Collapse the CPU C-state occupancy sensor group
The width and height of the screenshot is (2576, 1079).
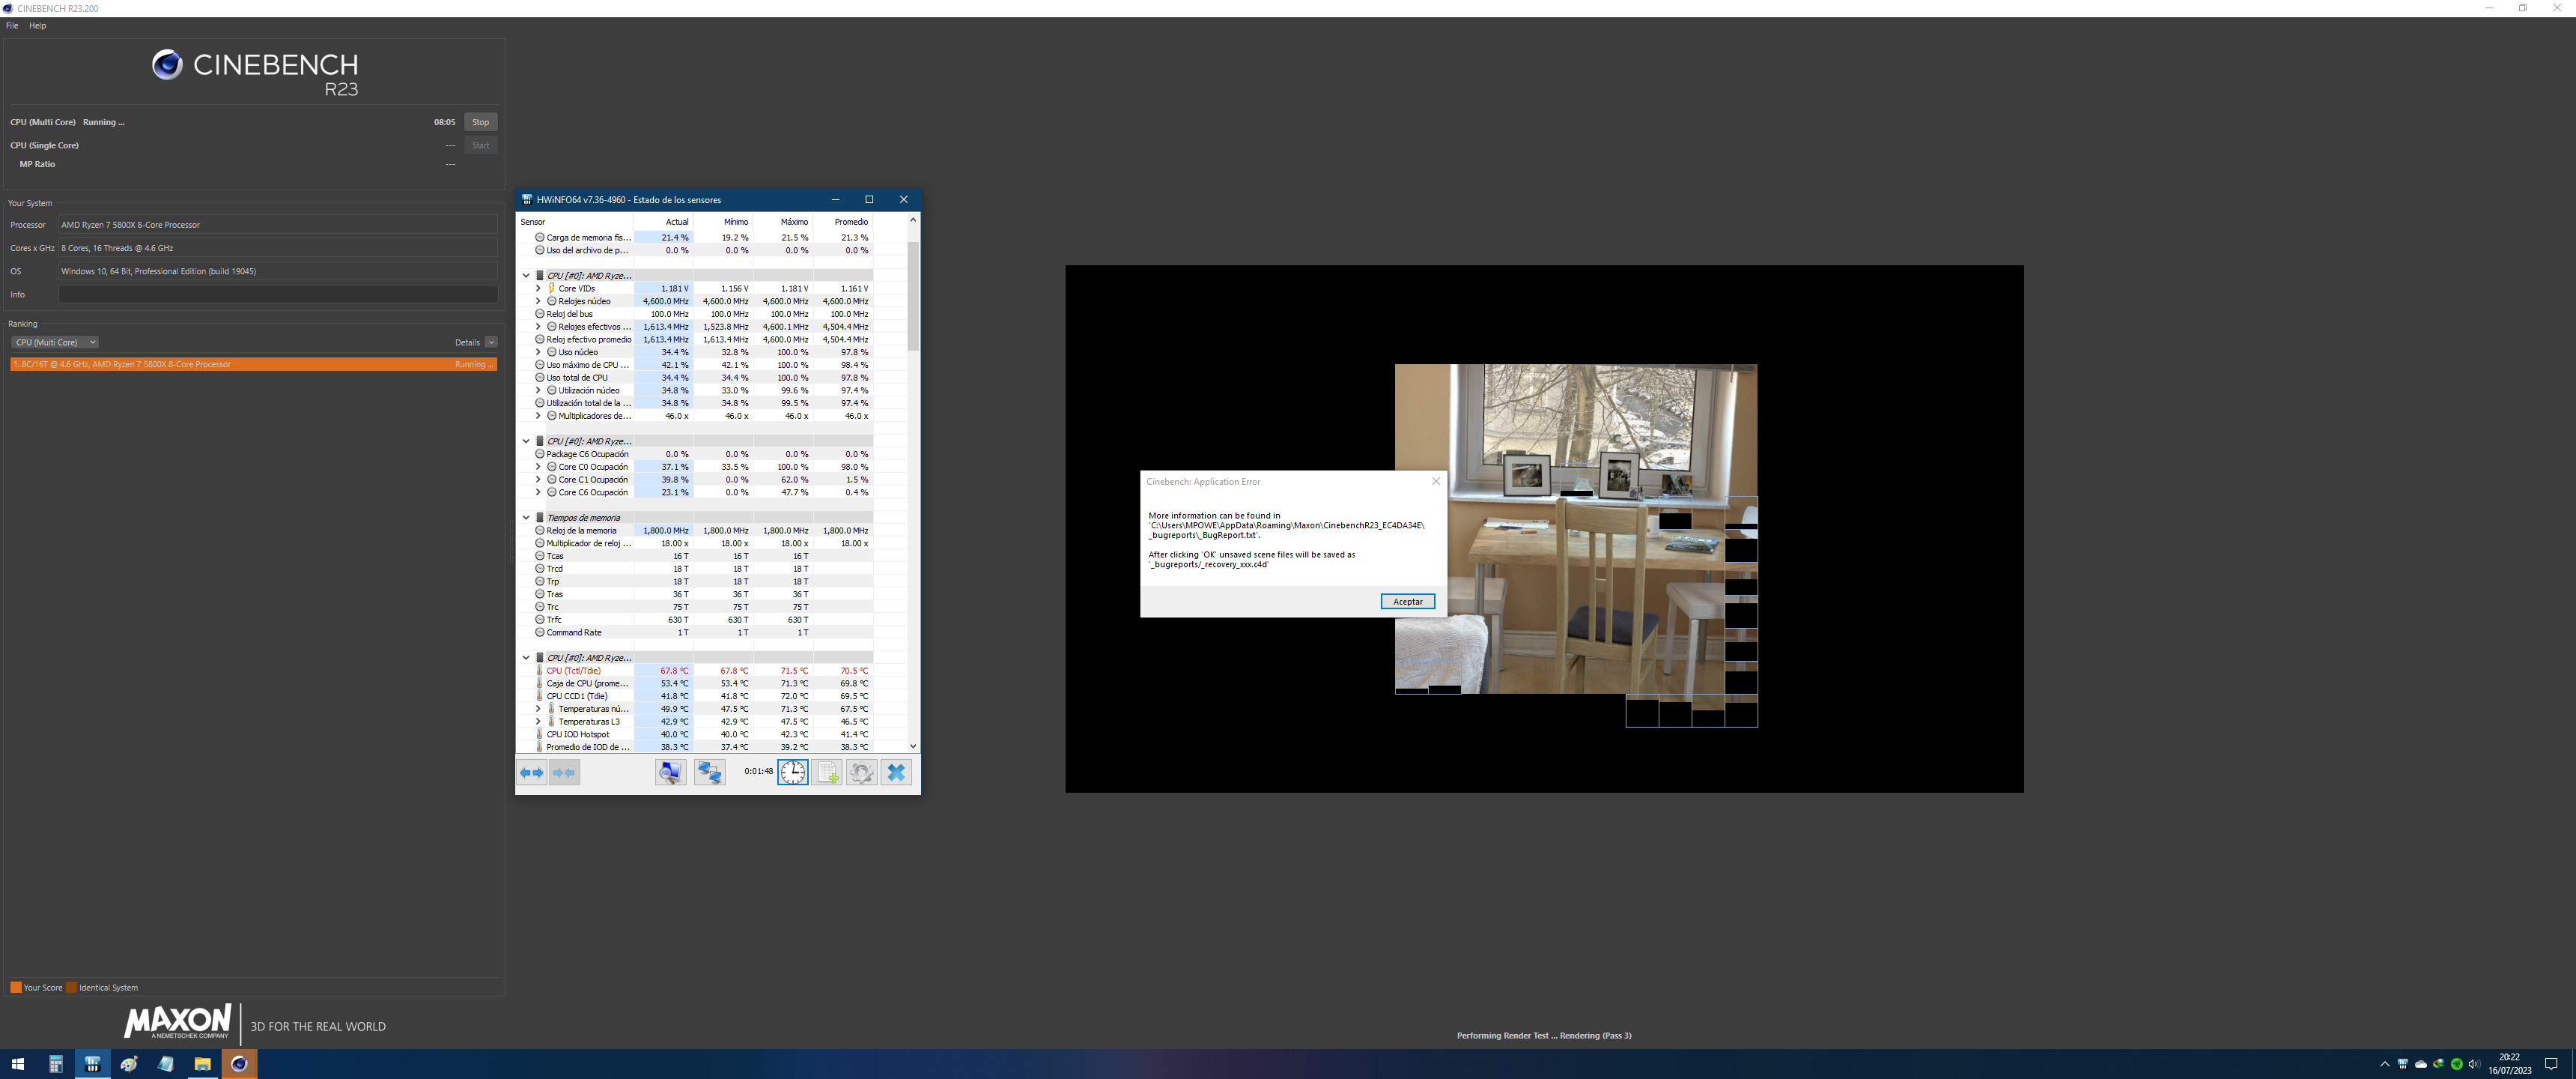(526, 441)
